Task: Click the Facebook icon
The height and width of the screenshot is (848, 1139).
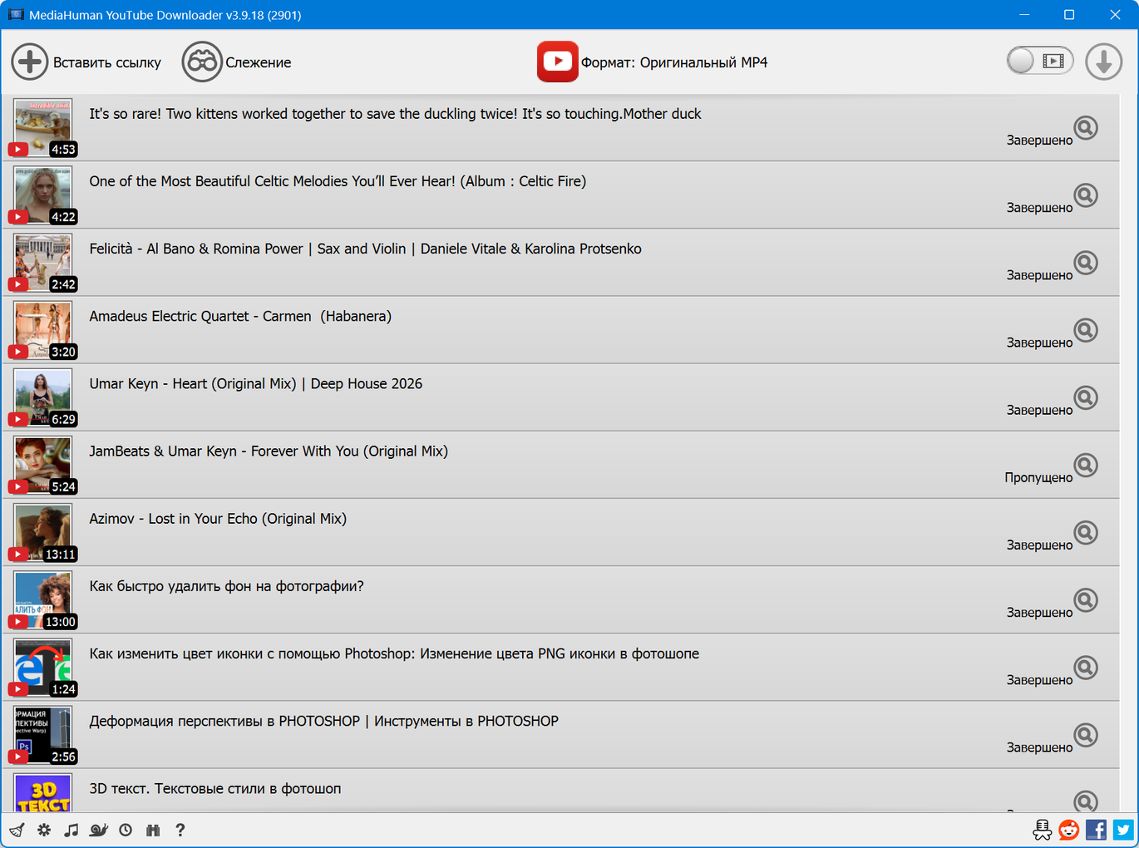Action: point(1097,830)
